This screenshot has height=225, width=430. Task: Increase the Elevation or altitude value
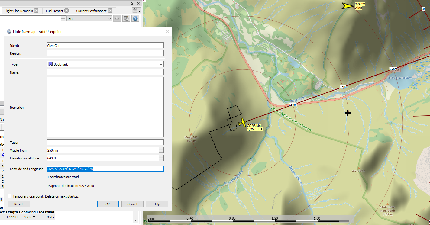161,157
